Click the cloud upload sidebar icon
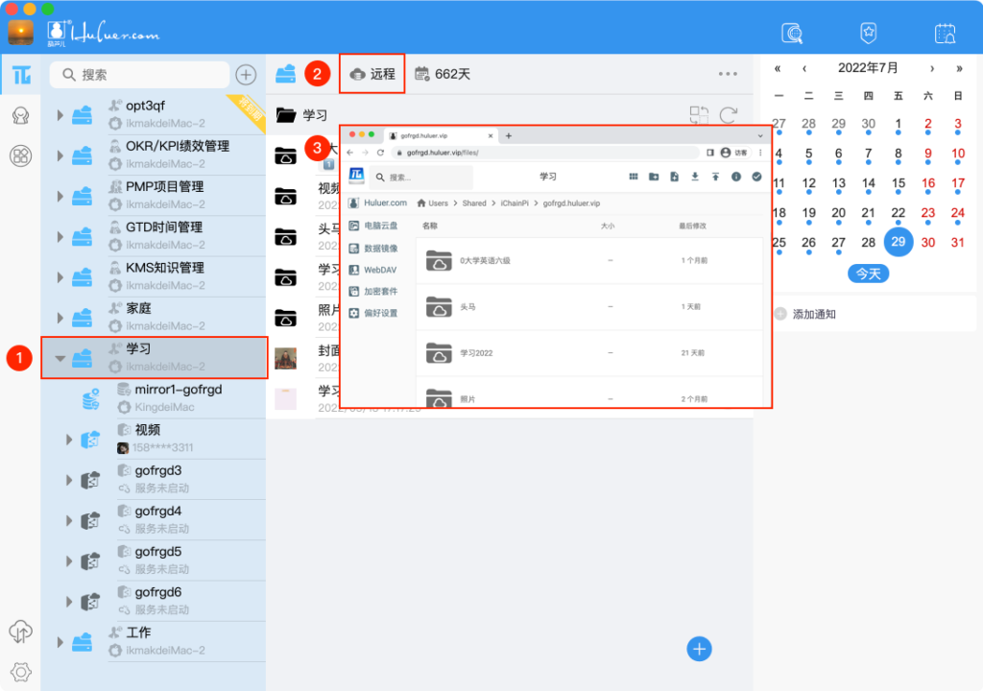983x691 pixels. tap(20, 631)
